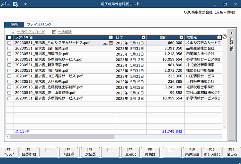Check the box for 山王清掃サービス.pdf row
The image size is (241, 164).
9,76
